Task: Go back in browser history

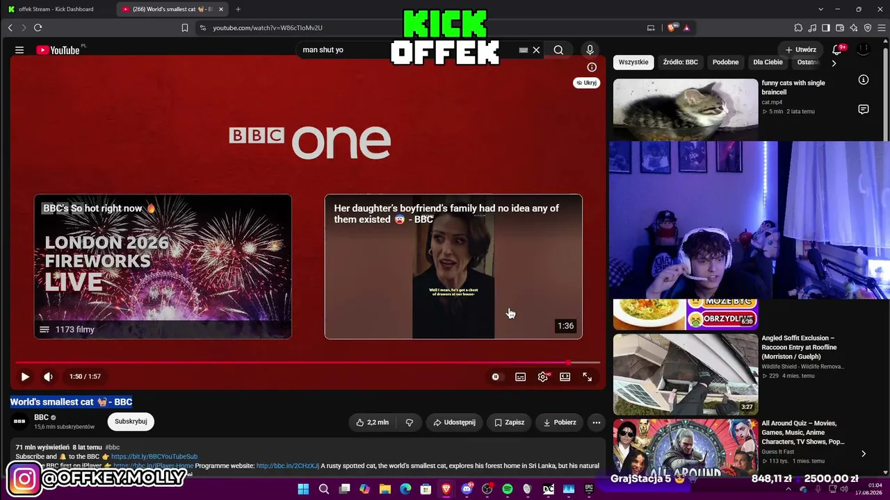Action: [x=10, y=28]
